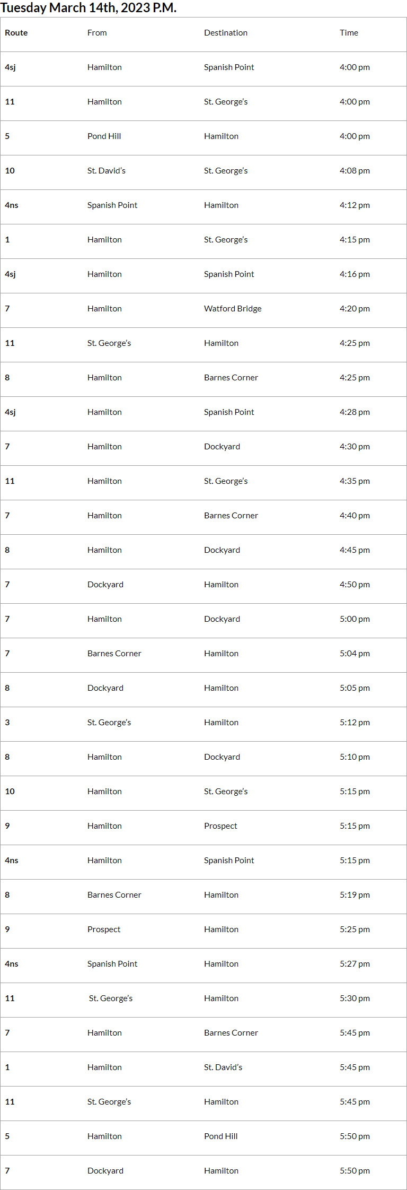Select the 5:30 pm time cell
407x1190 pixels.
(355, 998)
